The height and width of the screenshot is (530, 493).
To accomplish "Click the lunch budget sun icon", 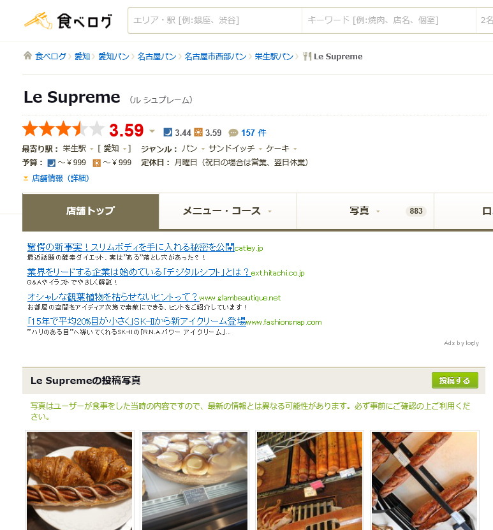I will 97,163.
